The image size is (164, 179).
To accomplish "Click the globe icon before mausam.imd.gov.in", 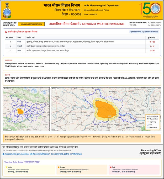I will [3, 154].
